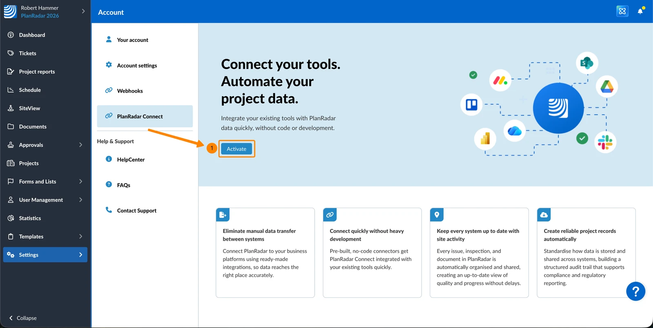Expand the Settings submenu chevron
This screenshot has width=653, height=328.
pyautogui.click(x=80, y=255)
